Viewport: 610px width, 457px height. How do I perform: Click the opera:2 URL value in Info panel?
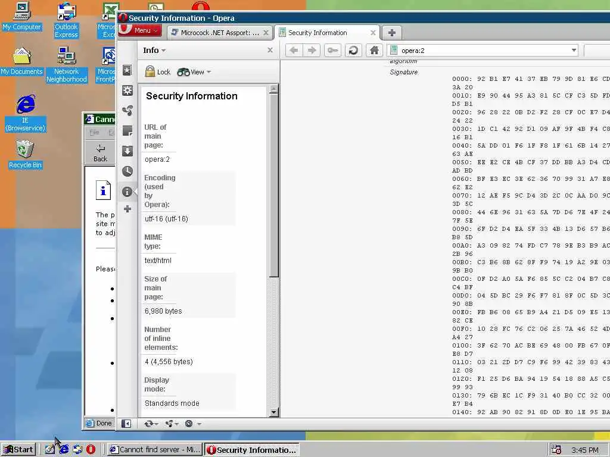click(x=157, y=159)
